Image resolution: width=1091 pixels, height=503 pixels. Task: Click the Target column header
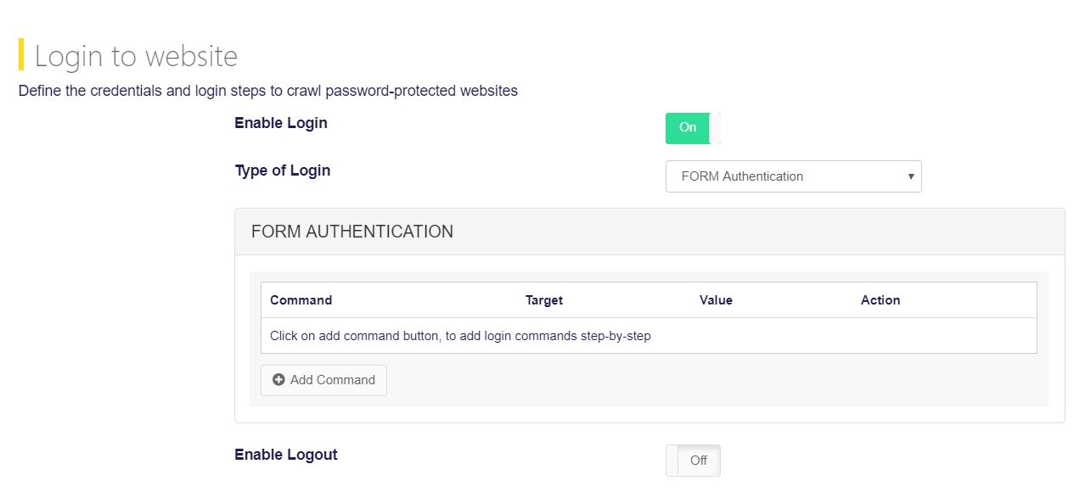544,300
